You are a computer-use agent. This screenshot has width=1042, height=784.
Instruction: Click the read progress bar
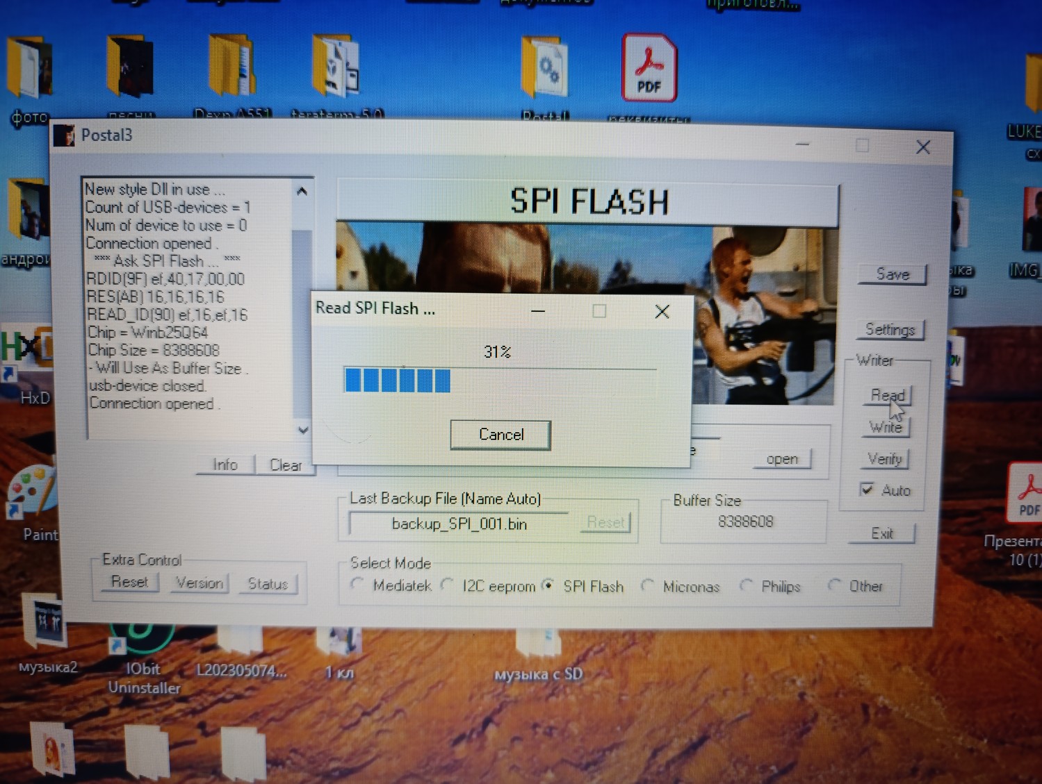(499, 381)
